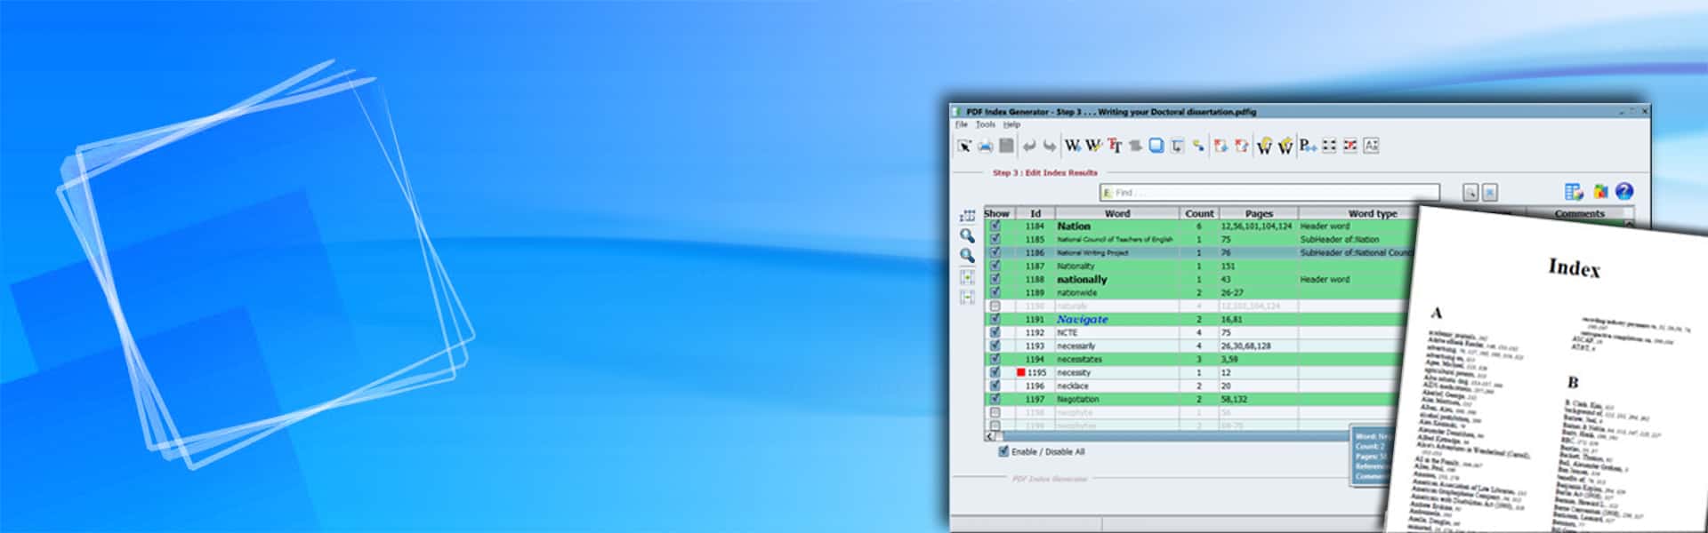Sort by the Count column header

tap(1199, 213)
